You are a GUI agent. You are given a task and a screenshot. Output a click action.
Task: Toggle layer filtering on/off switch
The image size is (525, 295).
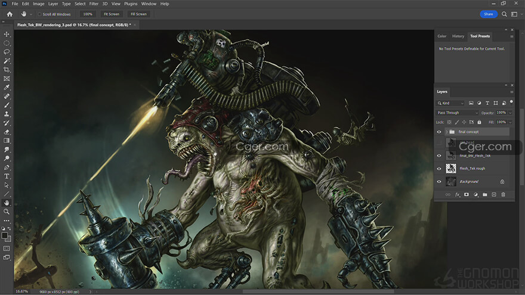click(x=511, y=102)
